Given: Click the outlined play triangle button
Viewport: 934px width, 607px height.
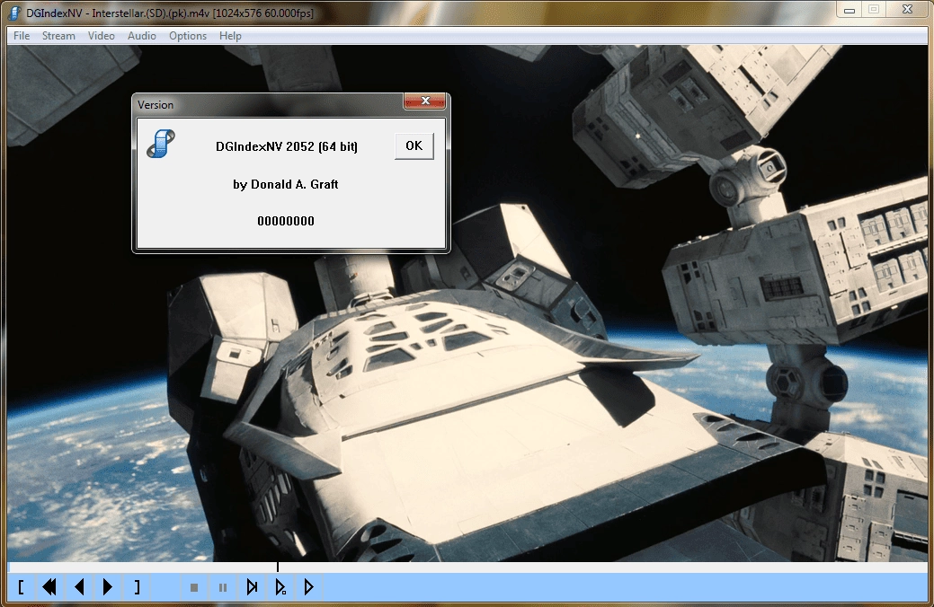Looking at the screenshot, I should (308, 587).
